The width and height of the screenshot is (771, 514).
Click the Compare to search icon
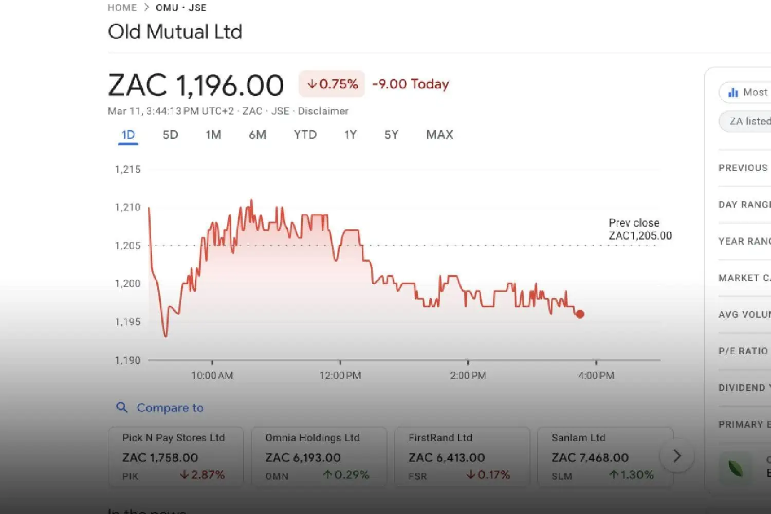(122, 408)
